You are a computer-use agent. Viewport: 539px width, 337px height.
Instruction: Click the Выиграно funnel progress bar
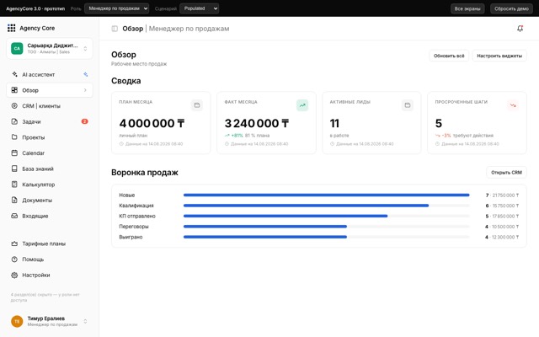(x=327, y=237)
